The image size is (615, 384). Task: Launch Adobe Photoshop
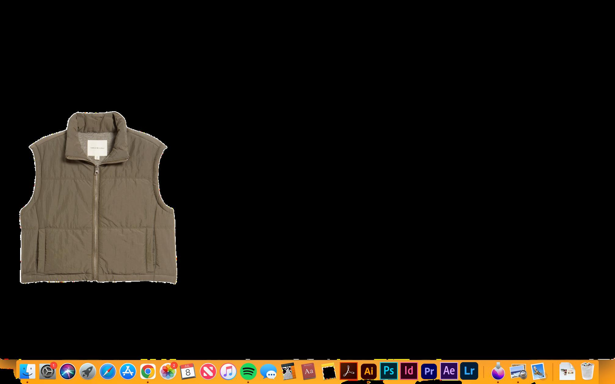pos(389,371)
